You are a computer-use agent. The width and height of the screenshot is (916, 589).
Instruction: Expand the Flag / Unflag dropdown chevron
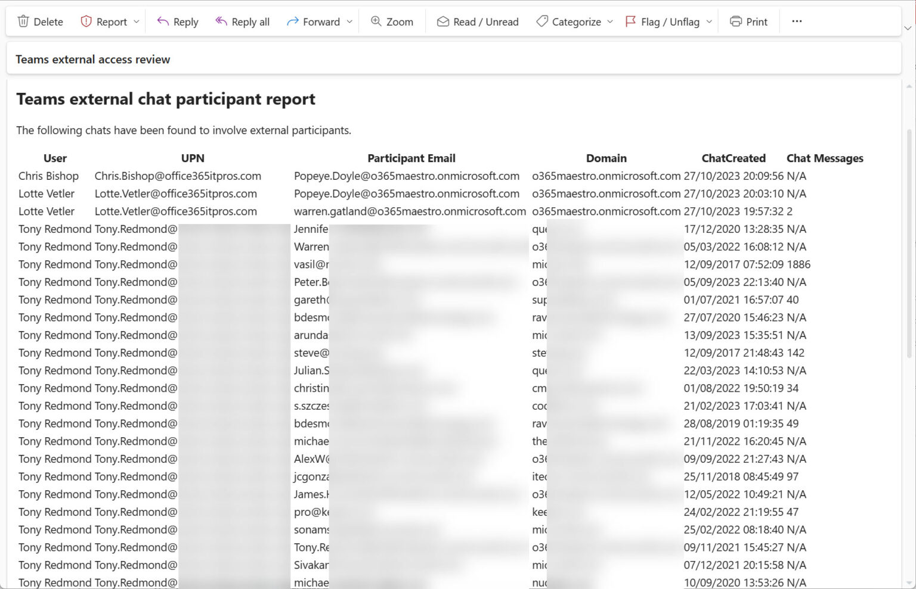pyautogui.click(x=709, y=22)
